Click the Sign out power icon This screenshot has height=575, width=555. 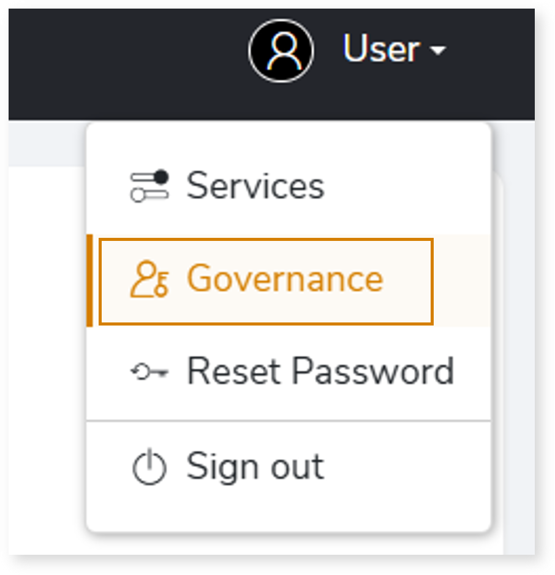tap(149, 466)
